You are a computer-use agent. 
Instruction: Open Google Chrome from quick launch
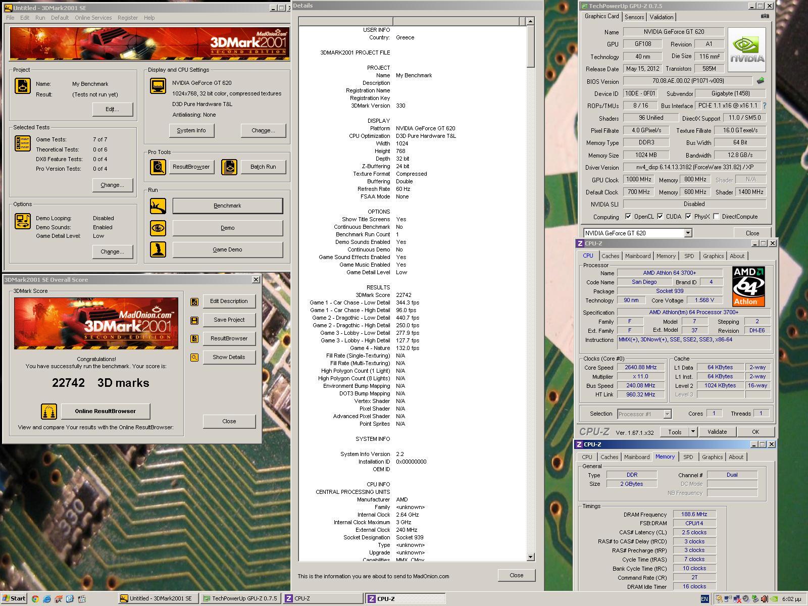(x=35, y=599)
